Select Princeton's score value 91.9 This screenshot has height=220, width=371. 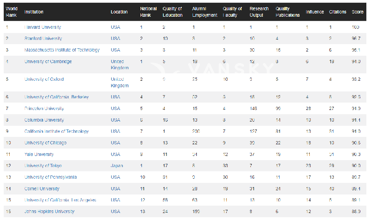(356, 109)
